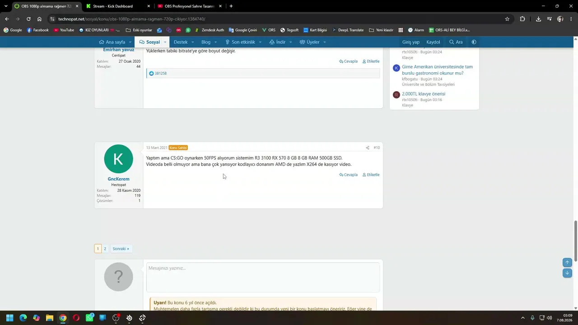The height and width of the screenshot is (325, 578).
Task: Show hidden system tray icons
Action: pos(523,318)
